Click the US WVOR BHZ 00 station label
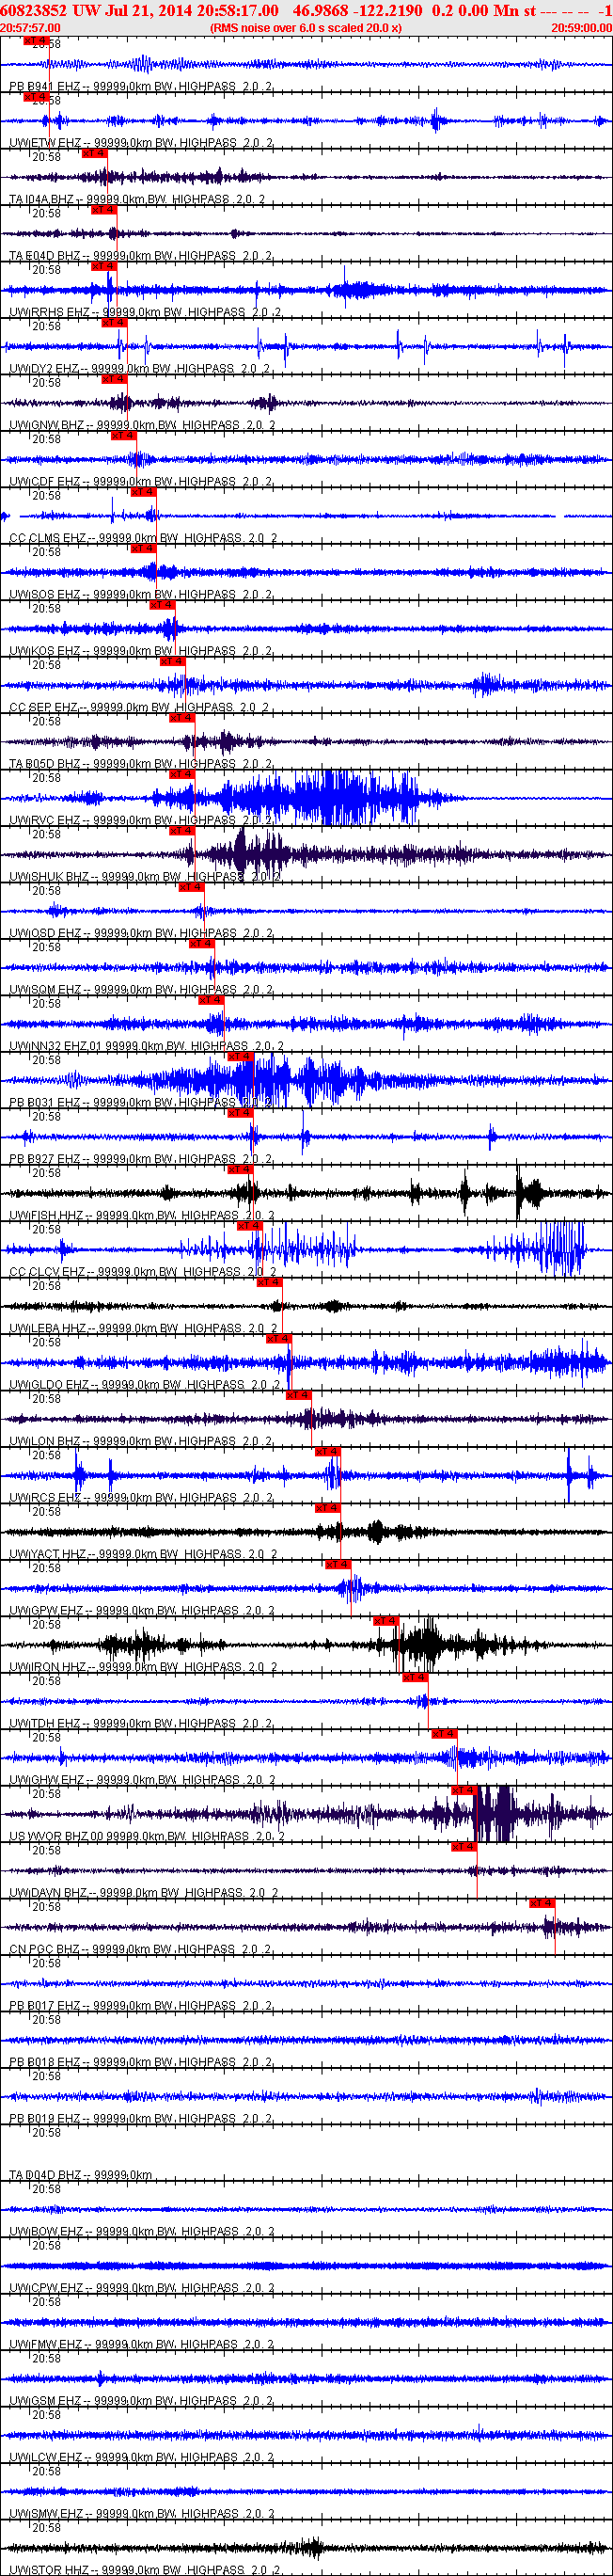Screen dimensions: 613x2576 point(56,1836)
